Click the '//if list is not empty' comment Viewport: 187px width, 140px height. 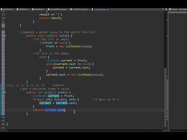(x=51, y=53)
